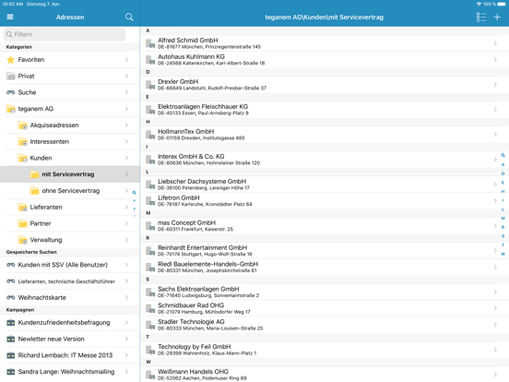
Task: Switch list view mode icon
Action: 480,18
